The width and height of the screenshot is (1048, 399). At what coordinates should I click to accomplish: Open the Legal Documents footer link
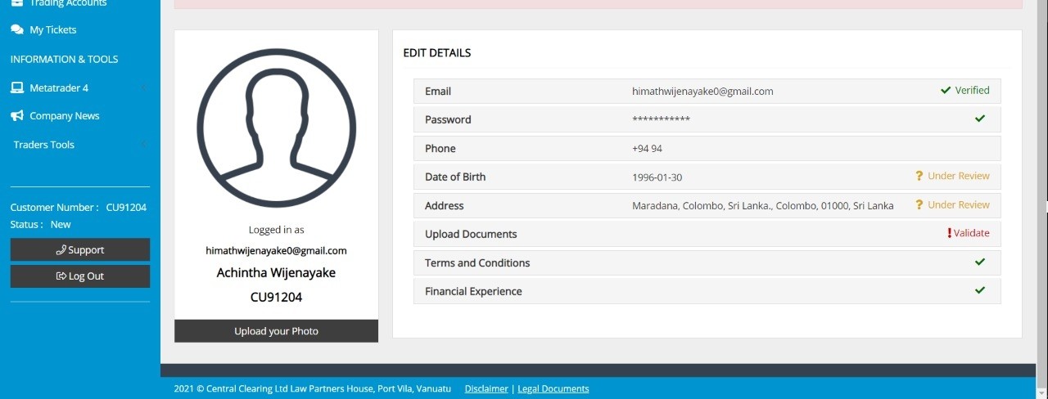(x=553, y=389)
